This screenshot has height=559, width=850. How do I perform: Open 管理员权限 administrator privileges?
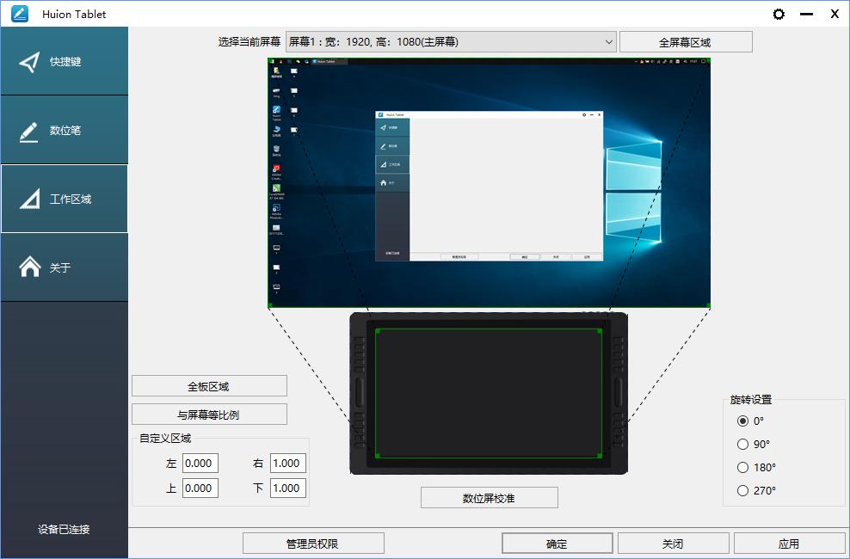[x=313, y=543]
